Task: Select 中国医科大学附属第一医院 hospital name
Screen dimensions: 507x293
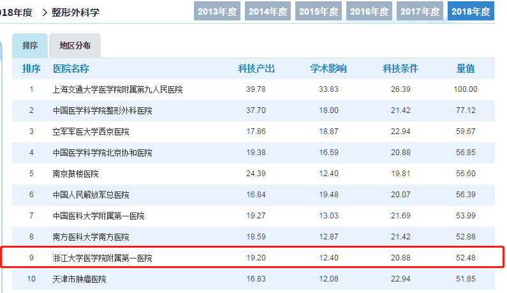Action: point(99,216)
